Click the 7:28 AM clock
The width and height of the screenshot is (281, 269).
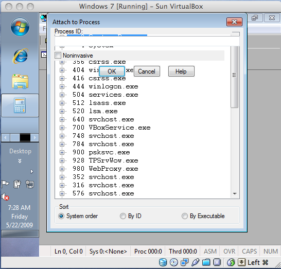point(19,208)
